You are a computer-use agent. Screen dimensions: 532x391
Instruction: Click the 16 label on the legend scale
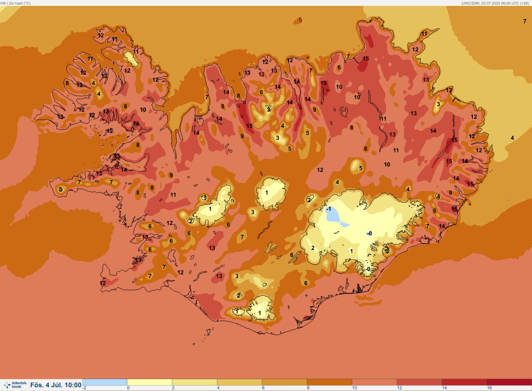click(490, 388)
